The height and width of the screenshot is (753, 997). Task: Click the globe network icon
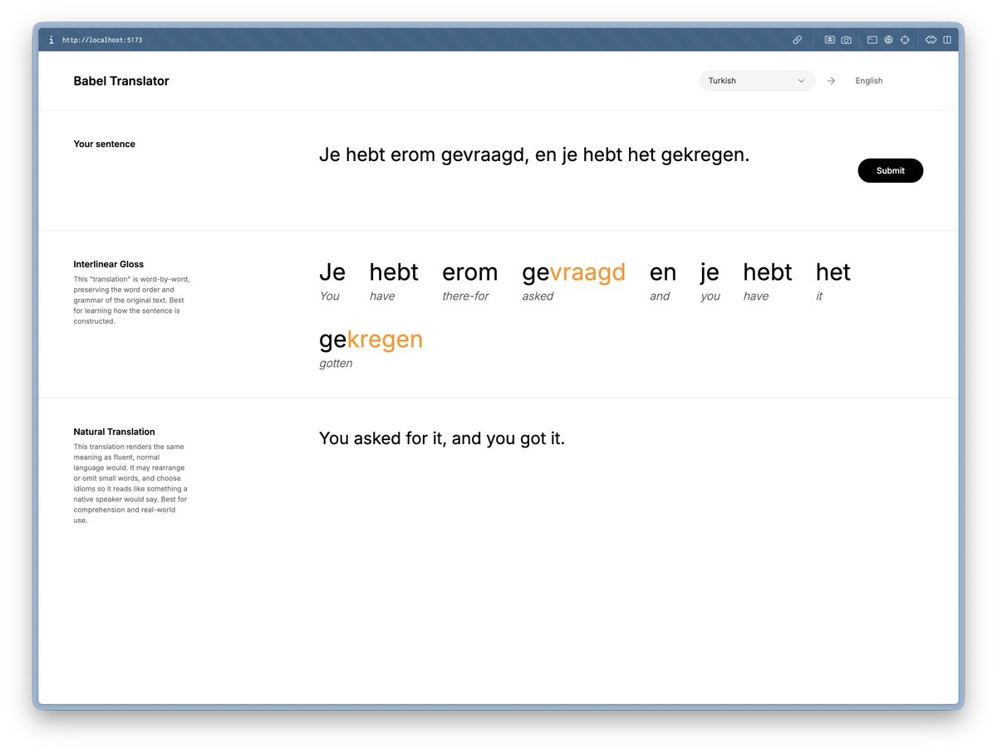coord(888,40)
